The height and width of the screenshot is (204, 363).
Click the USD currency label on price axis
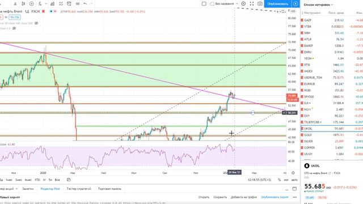(x=293, y=11)
